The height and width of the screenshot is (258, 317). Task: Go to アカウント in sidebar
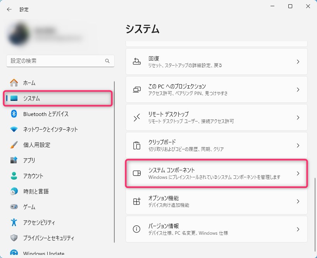point(33,176)
